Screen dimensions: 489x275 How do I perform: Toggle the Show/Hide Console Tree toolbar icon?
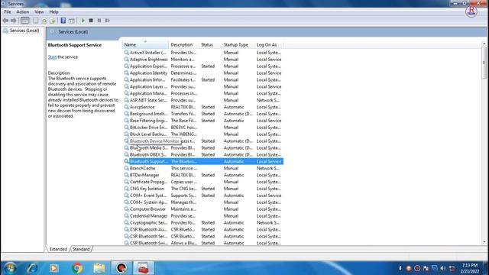pos(25,21)
